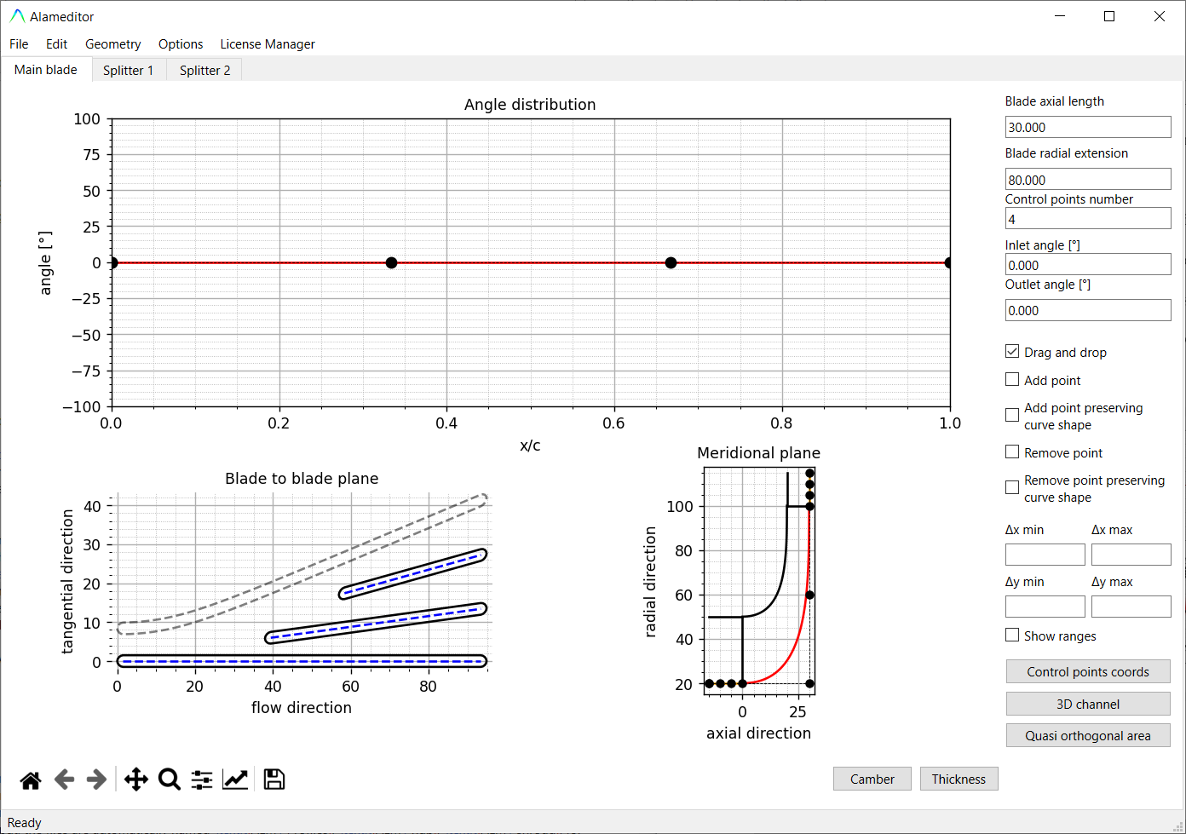Click the Blade axial length input field
1186x834 pixels.
coord(1087,128)
